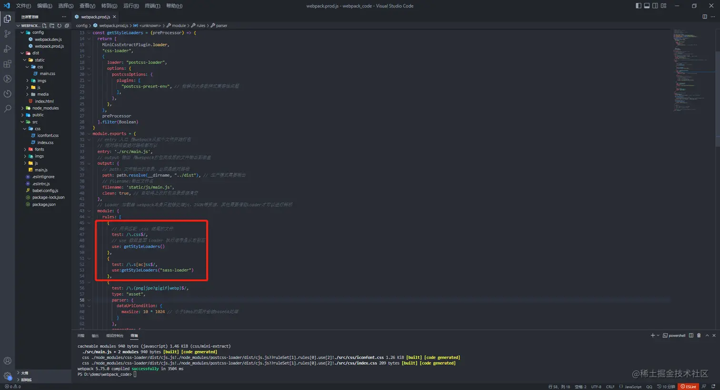Open notifications bell in status bar
This screenshot has width=720, height=390.
coord(713,387)
